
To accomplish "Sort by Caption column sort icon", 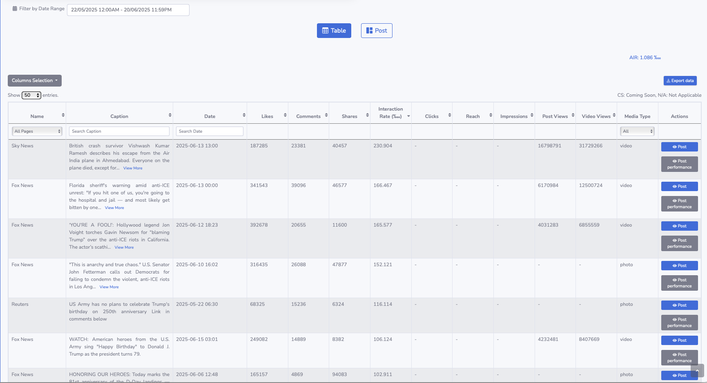I will pos(170,115).
